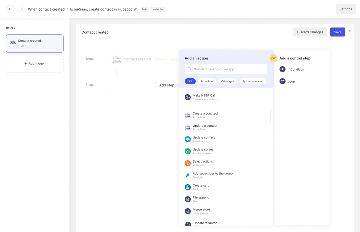
Task: Focus the Search for actions field
Action: (x=226, y=69)
